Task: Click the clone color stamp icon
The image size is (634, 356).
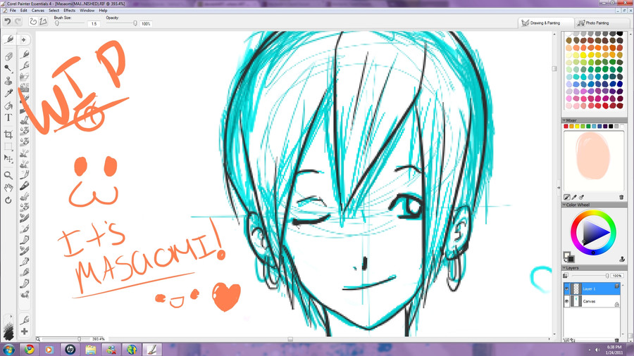Action: coord(622,259)
